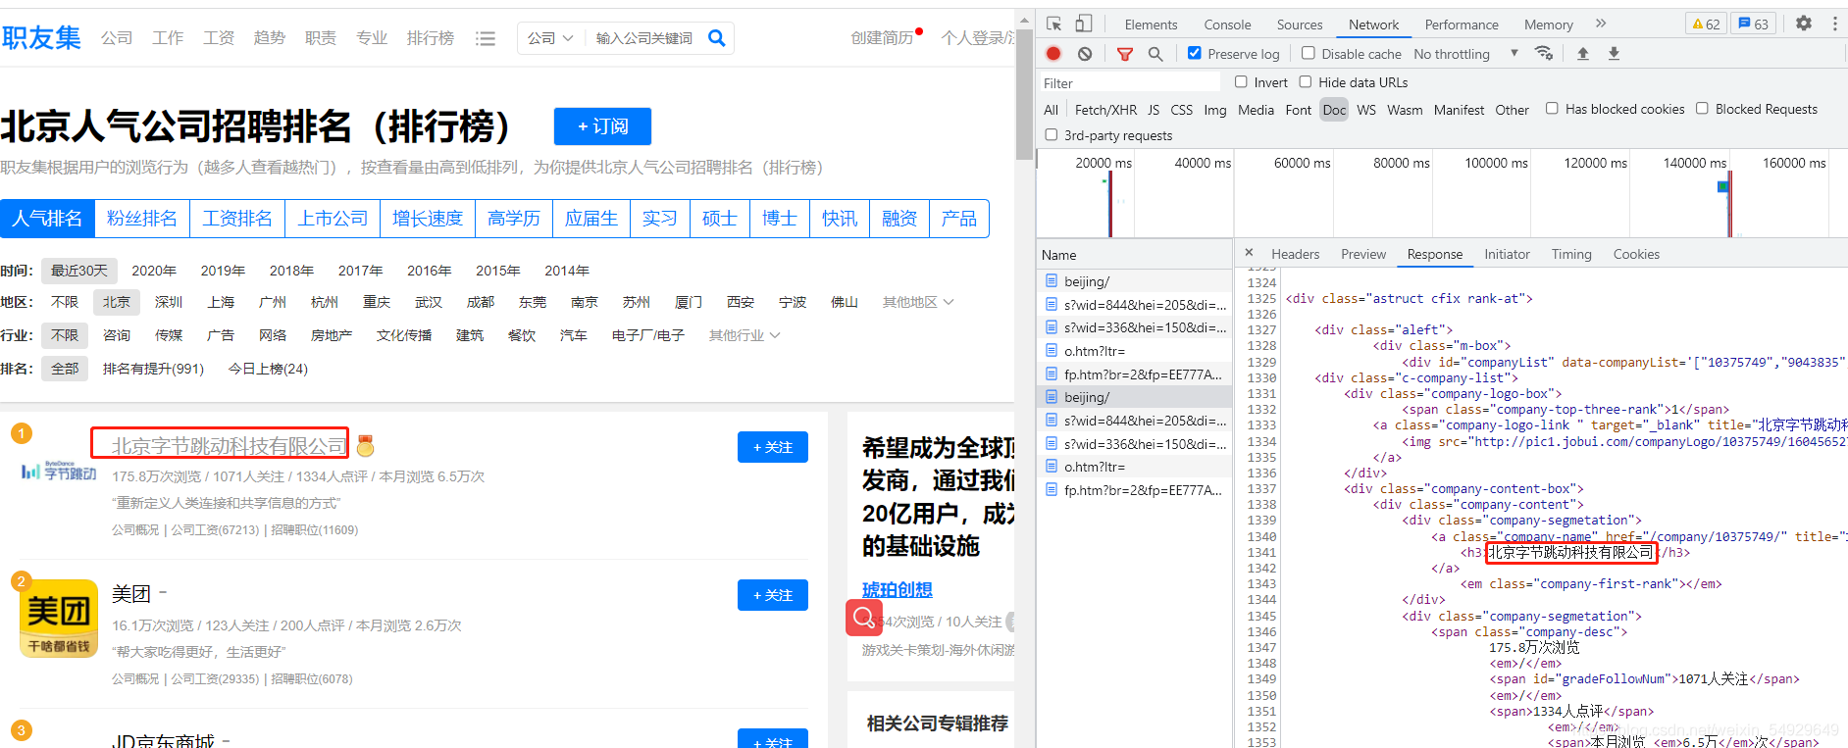Screen dimensions: 1848x748
Task: Click the site search magnifier icon
Action: point(717,38)
